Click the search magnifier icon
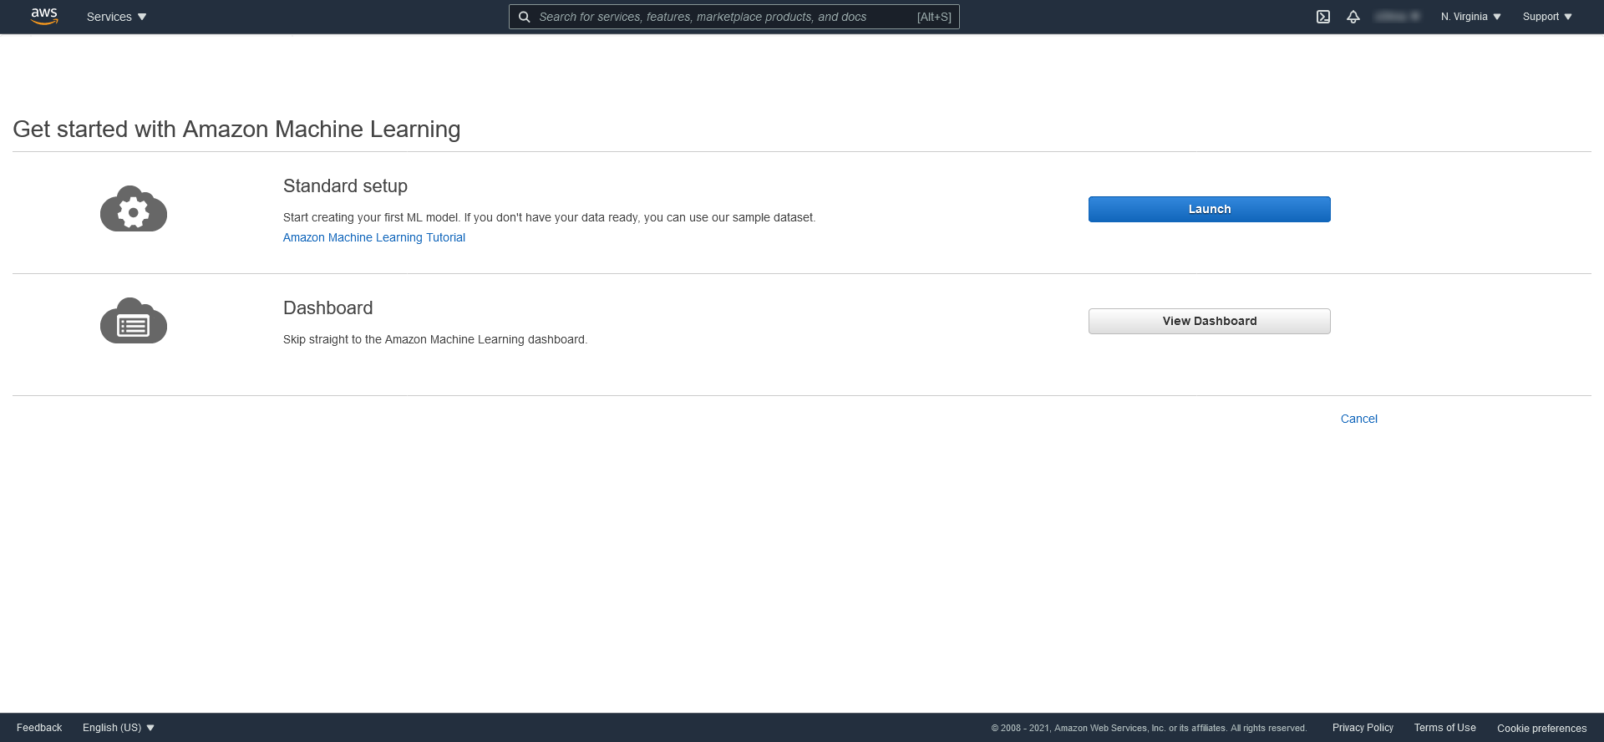 coord(525,17)
